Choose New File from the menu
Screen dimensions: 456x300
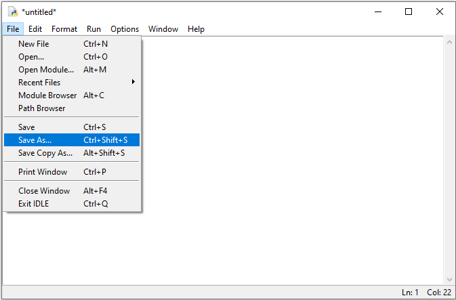pyautogui.click(x=72, y=44)
